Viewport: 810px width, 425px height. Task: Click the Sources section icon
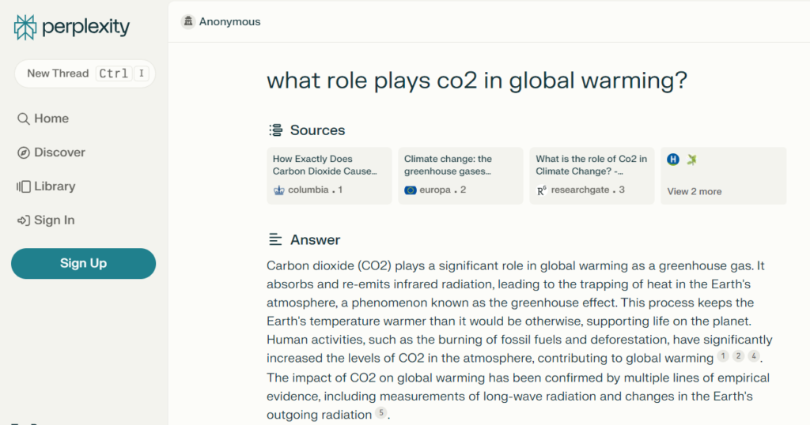[276, 130]
